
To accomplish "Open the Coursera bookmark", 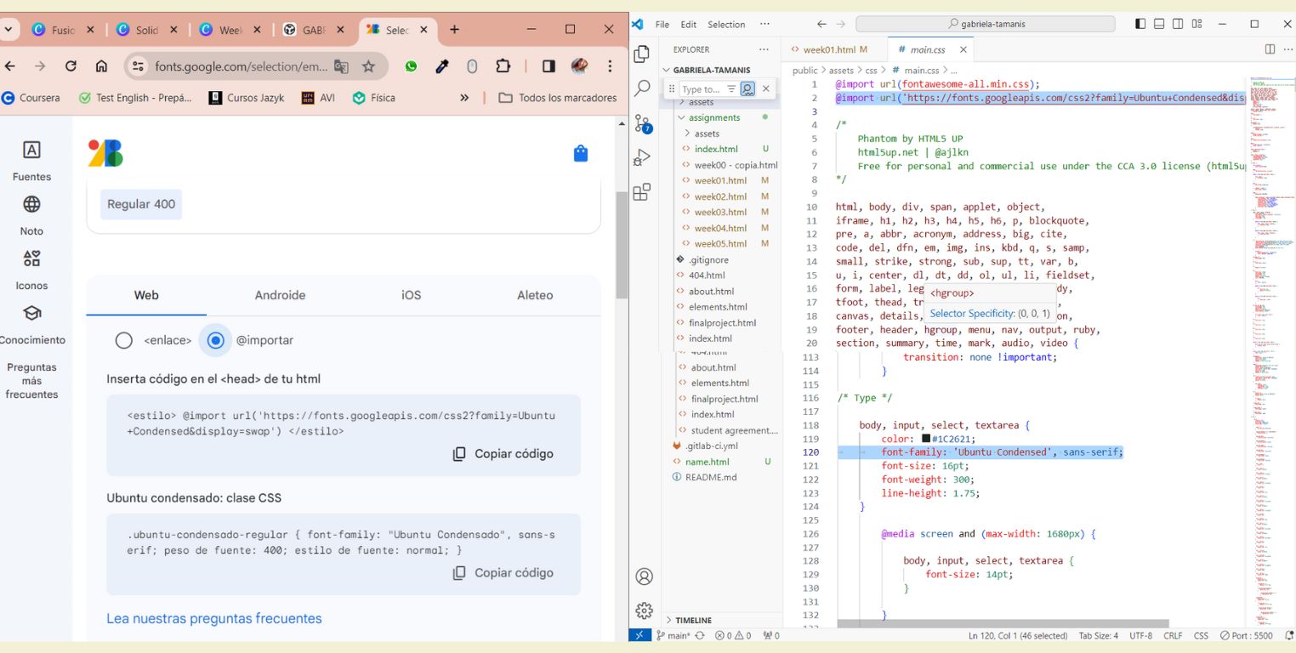I will (x=31, y=98).
